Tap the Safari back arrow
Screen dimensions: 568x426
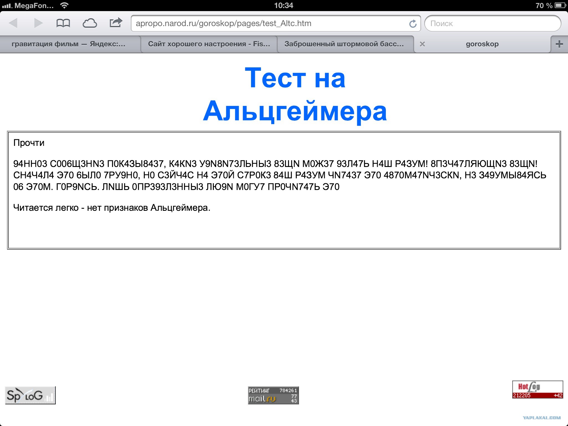[x=13, y=23]
